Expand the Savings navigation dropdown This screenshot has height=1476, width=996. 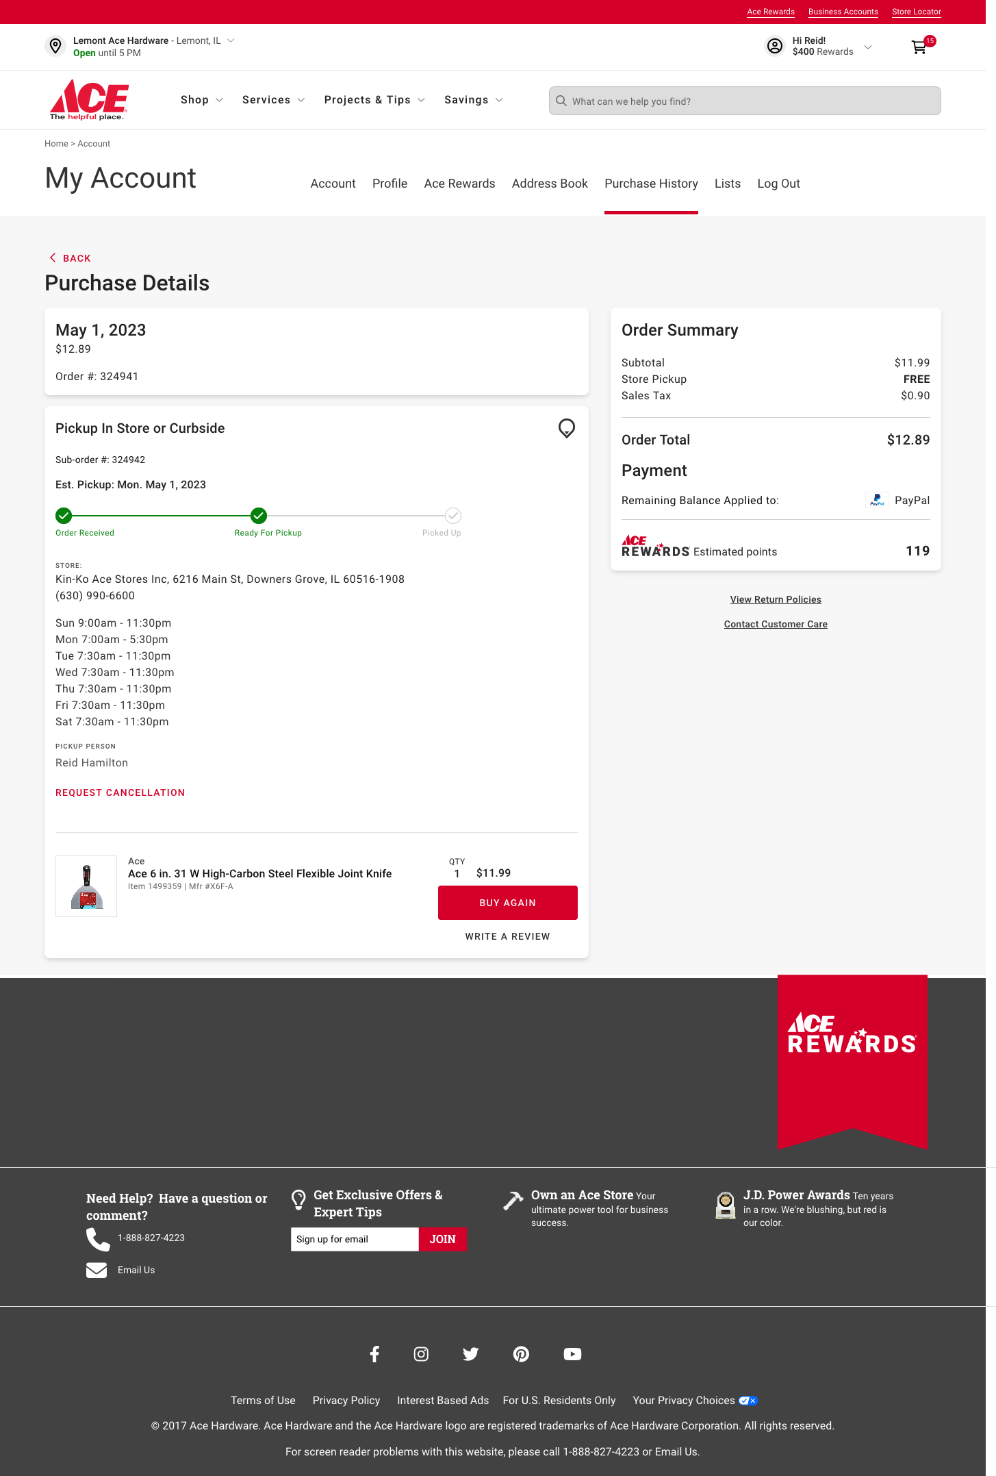click(x=472, y=99)
